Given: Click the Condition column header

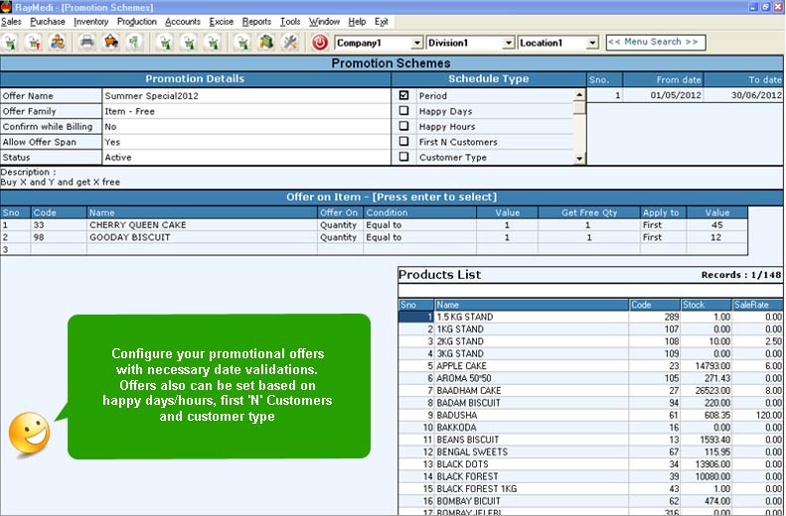Looking at the screenshot, I should 419,212.
